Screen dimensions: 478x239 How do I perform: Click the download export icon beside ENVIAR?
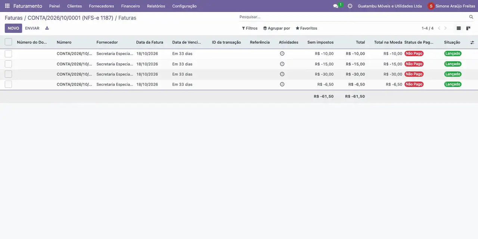[47, 28]
